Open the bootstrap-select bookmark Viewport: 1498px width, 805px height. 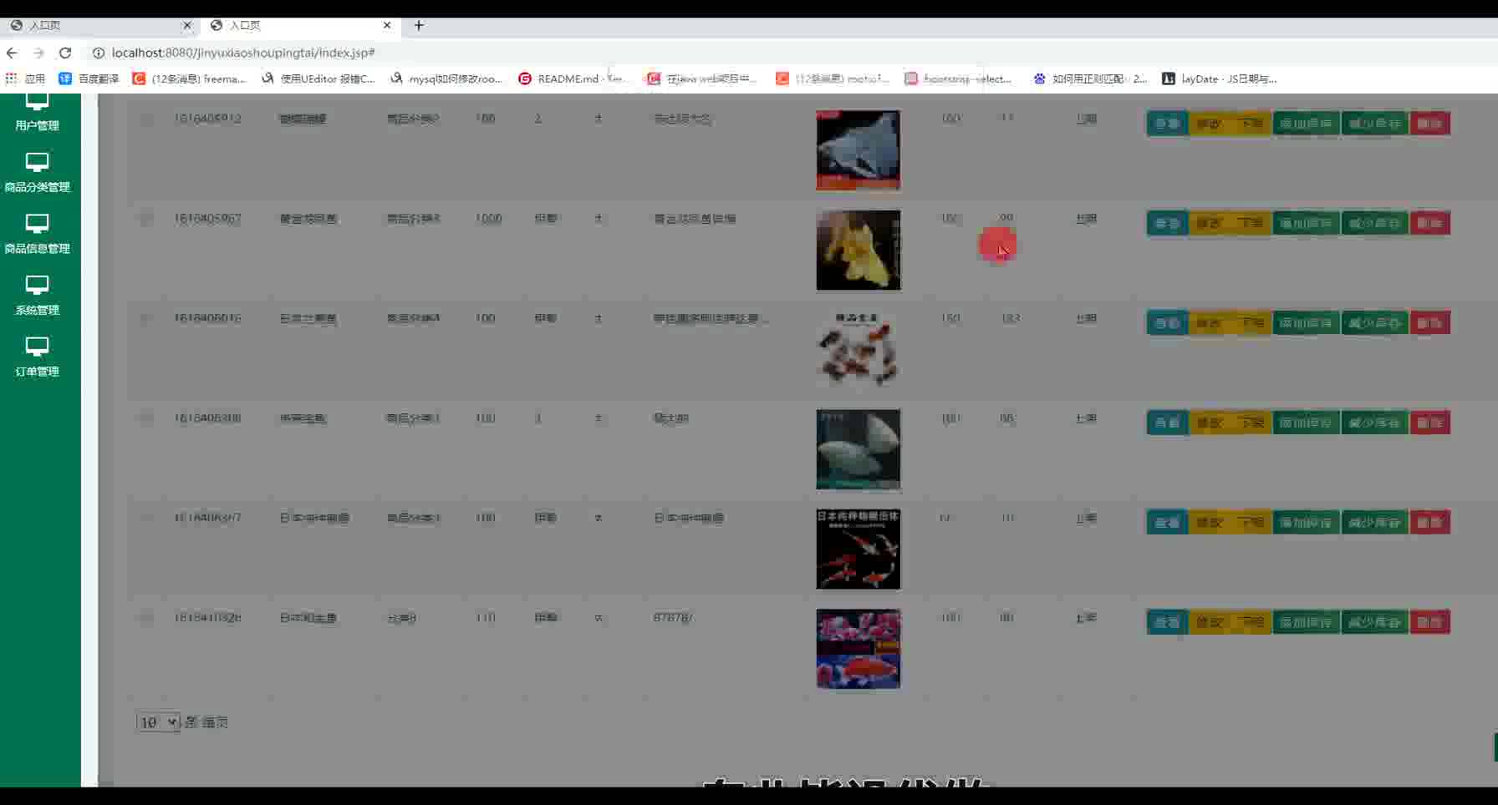(x=959, y=78)
